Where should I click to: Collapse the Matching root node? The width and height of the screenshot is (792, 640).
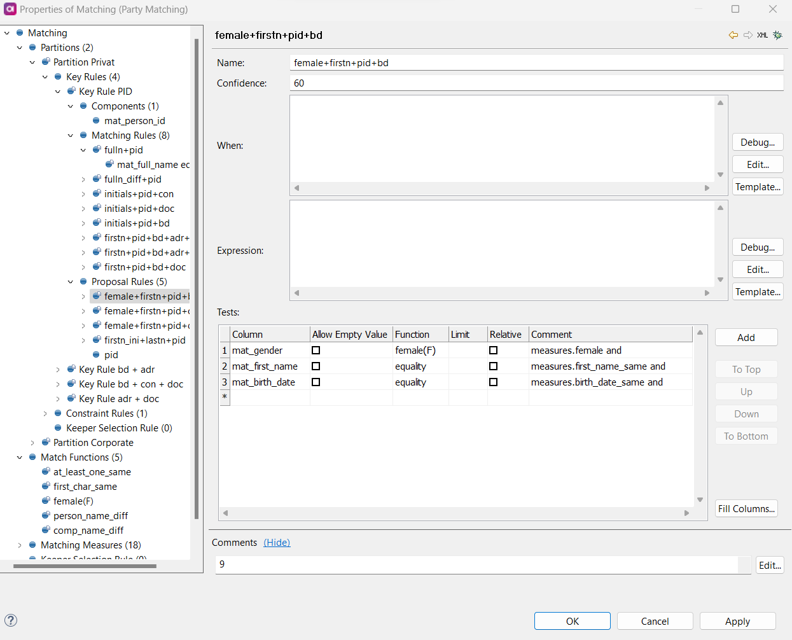pos(7,32)
